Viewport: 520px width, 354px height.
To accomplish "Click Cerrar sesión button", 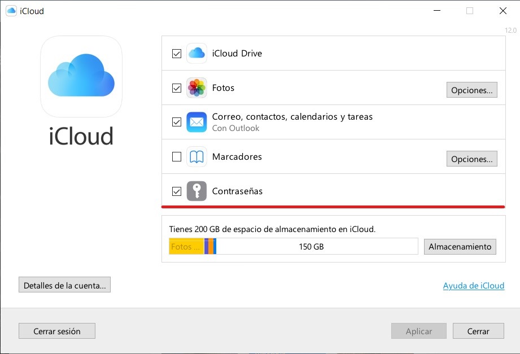I will click(57, 331).
